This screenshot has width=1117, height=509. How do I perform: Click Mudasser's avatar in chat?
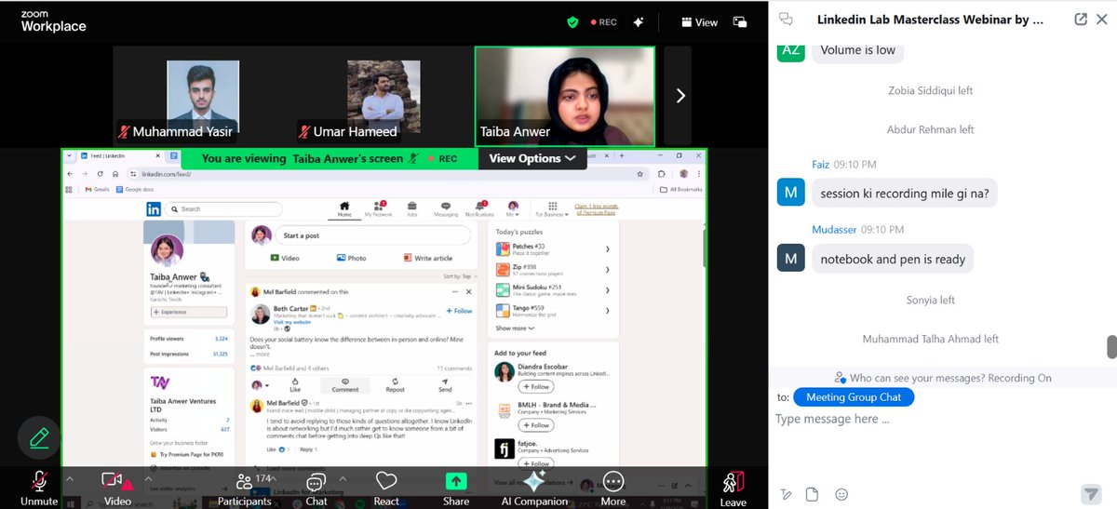pyautogui.click(x=790, y=259)
